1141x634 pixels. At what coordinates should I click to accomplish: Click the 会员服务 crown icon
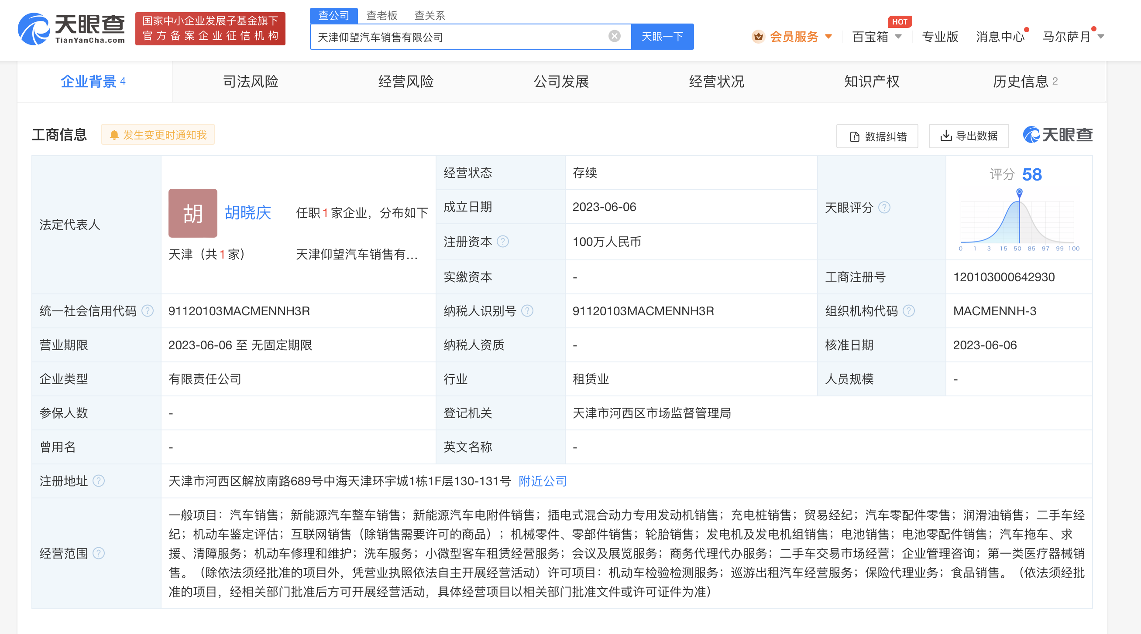coord(758,36)
